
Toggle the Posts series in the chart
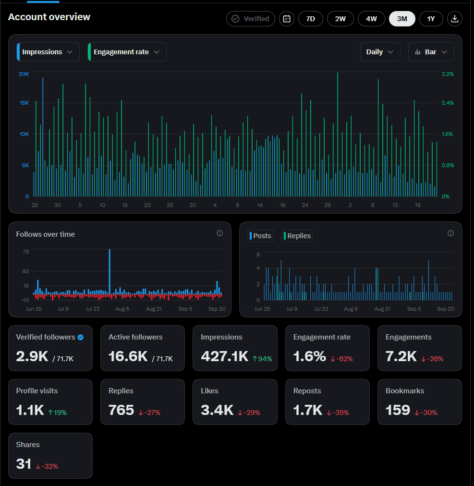pos(260,236)
